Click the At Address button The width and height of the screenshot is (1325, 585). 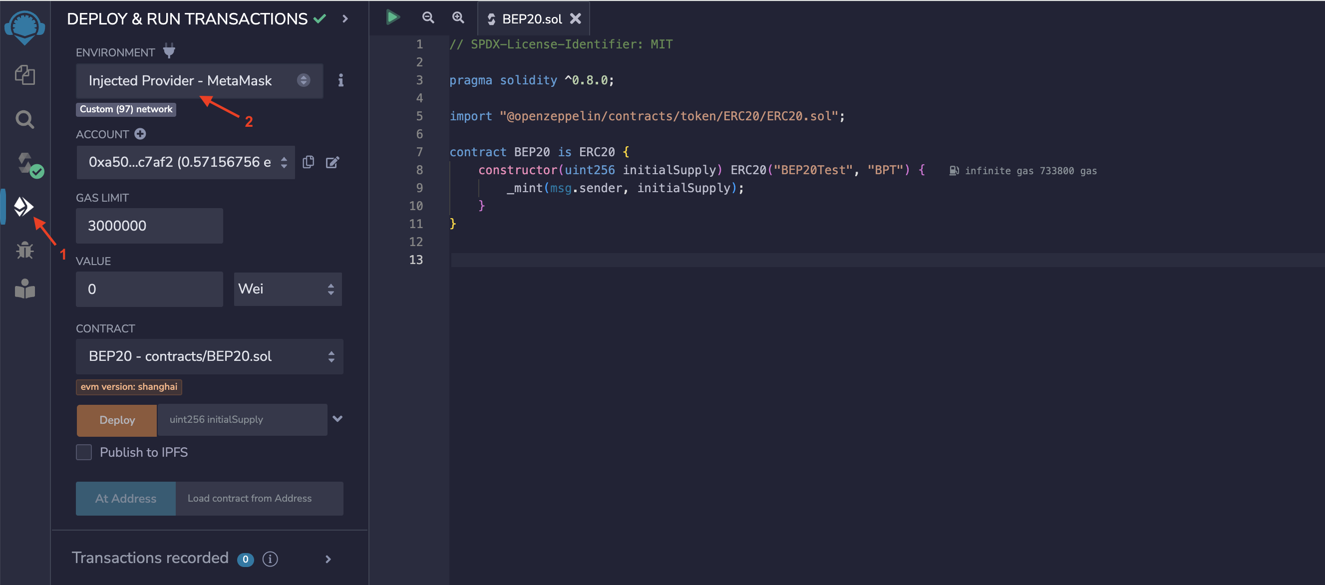pos(126,499)
